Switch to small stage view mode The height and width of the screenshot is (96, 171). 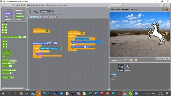tap(162, 5)
